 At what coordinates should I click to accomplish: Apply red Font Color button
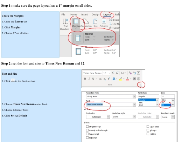(x=127, y=79)
